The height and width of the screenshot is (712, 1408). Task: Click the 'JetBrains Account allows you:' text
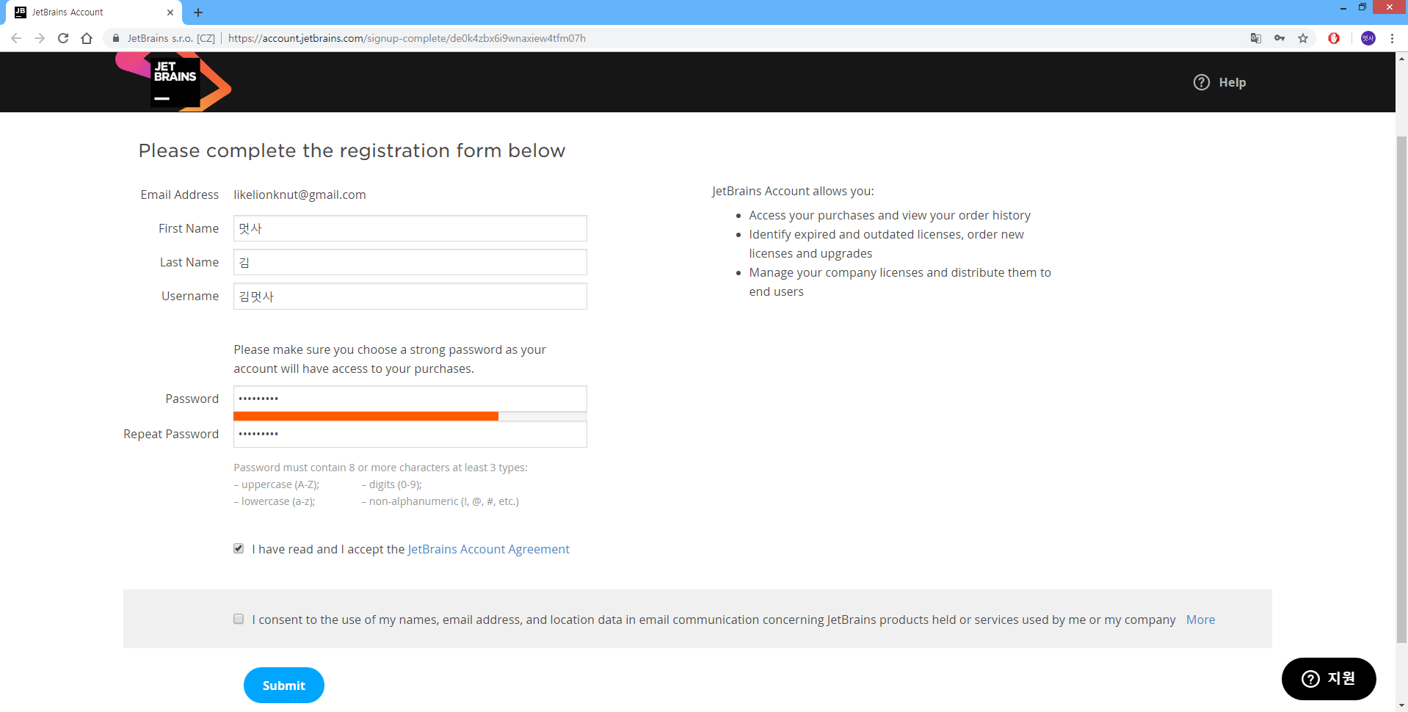pos(793,191)
